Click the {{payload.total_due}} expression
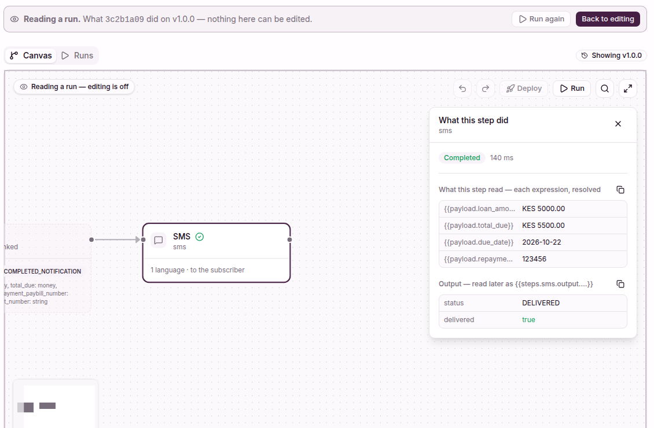654x428 pixels. [479, 226]
